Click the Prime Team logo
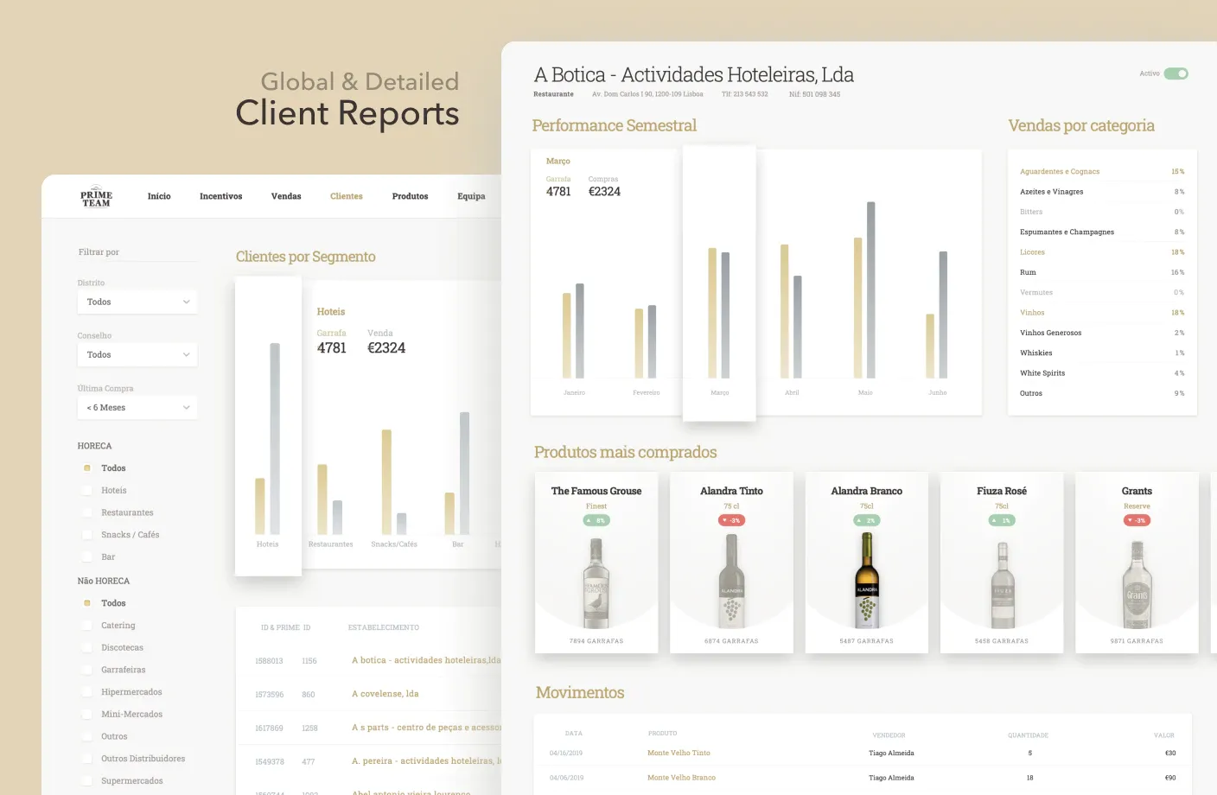 [97, 196]
